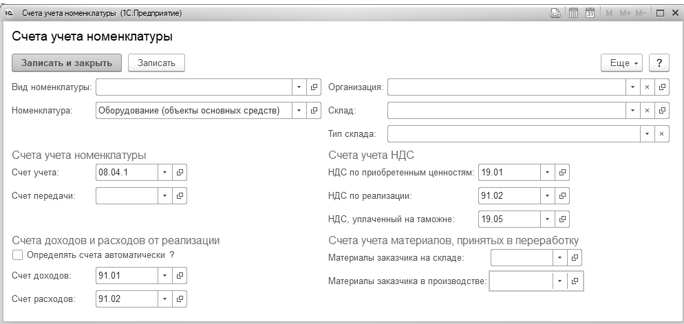Click the Записать и закрыть button

pos(67,63)
